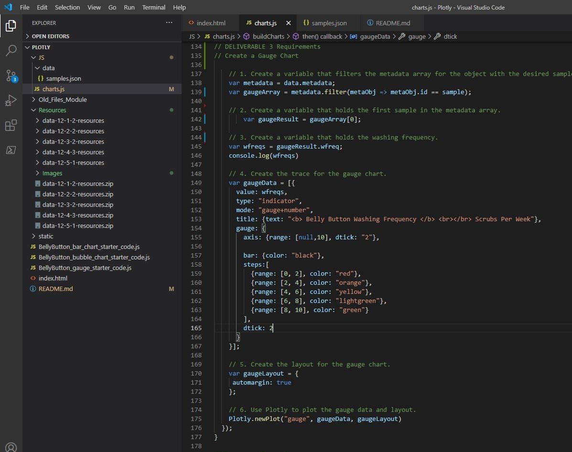
Task: Switch to the index.html tab
Action: (x=210, y=23)
